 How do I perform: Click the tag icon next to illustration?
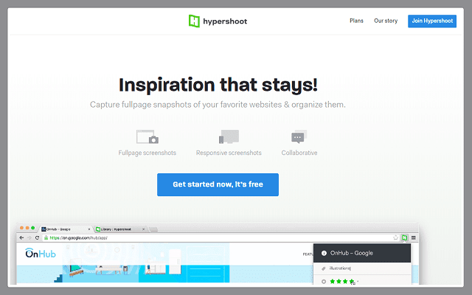click(323, 268)
